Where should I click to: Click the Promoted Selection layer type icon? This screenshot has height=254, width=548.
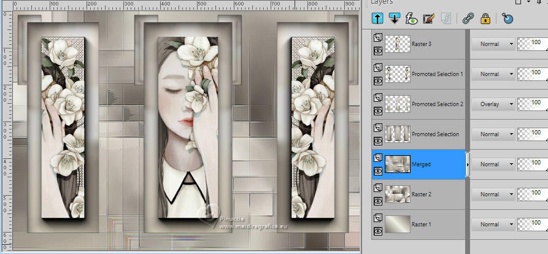pyautogui.click(x=378, y=128)
